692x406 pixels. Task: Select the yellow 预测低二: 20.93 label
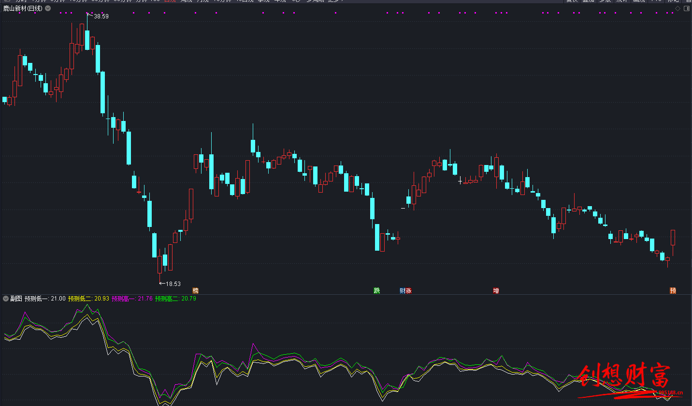[88, 299]
